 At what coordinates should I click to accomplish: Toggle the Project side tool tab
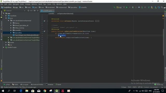[x=1, y=14]
